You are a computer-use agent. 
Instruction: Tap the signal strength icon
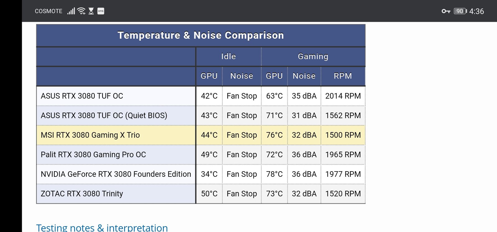[71, 11]
